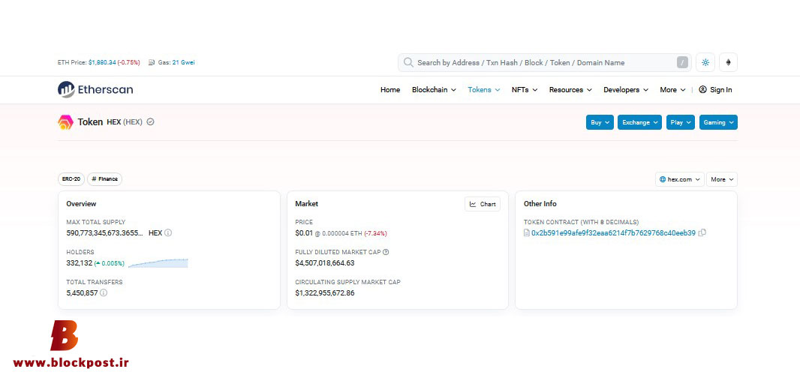Click the search by address field
The height and width of the screenshot is (375, 800).
(545, 63)
